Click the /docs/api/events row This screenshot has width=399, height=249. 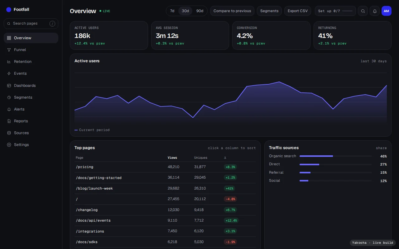point(165,221)
